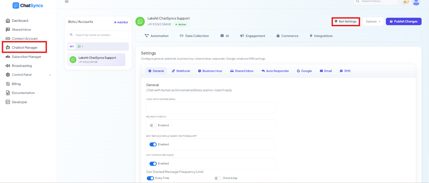This screenshot has height=183, width=429.
Task: Click the Google G icon in settings tabs
Action: pyautogui.click(x=298, y=71)
